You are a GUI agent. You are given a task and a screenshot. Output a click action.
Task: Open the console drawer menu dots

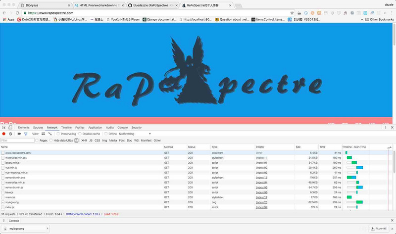click(x=4, y=220)
